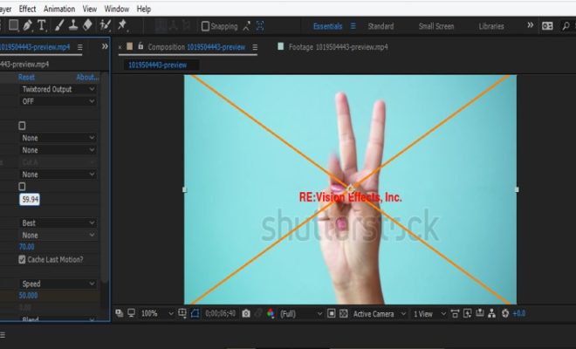Click the footage icon in Footage tab

point(281,46)
